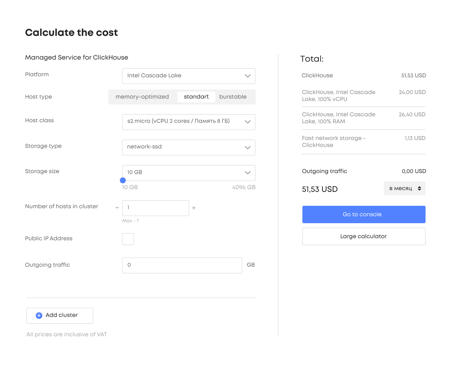
Task: Select the standart host type tab
Action: click(x=196, y=96)
